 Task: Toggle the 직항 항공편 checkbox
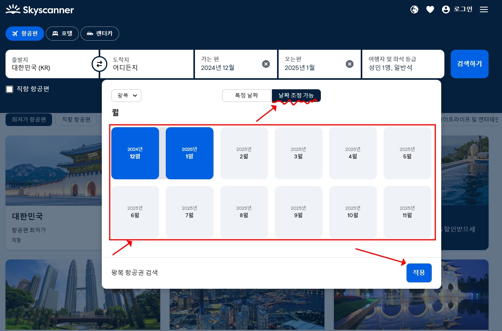tap(9, 89)
